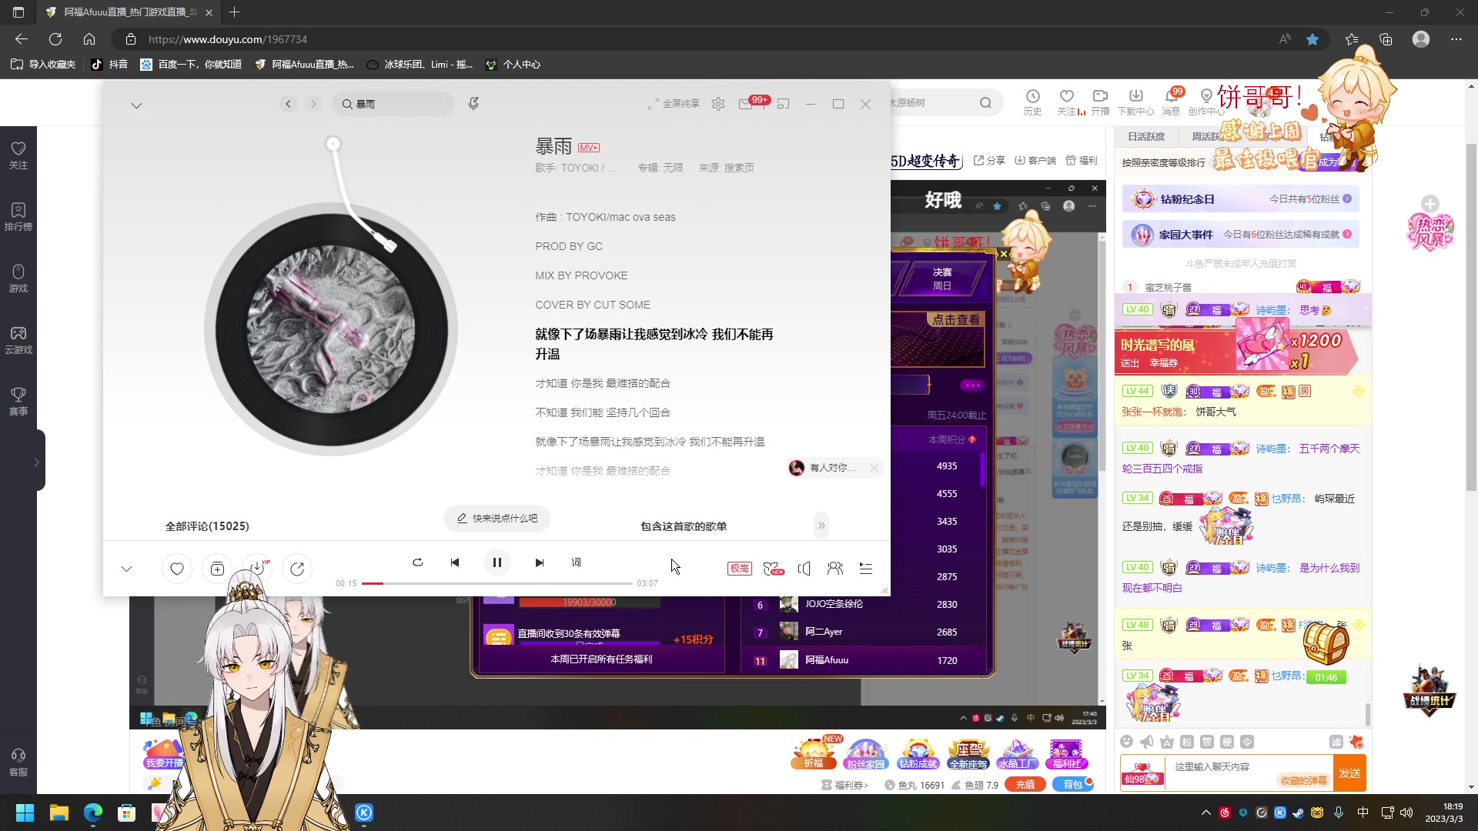Open the 背包 backpack
This screenshot has height=831, width=1478.
[x=1072, y=785]
